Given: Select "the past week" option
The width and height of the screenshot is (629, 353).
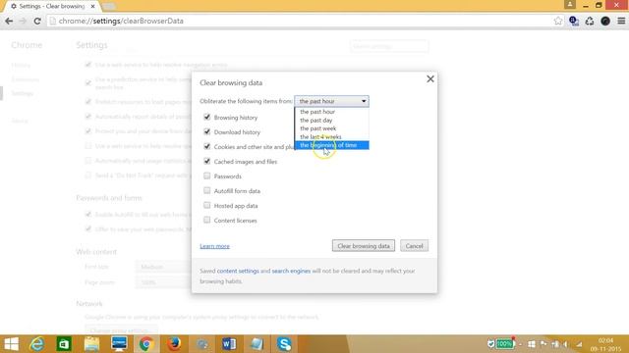Looking at the screenshot, I should 332,128.
